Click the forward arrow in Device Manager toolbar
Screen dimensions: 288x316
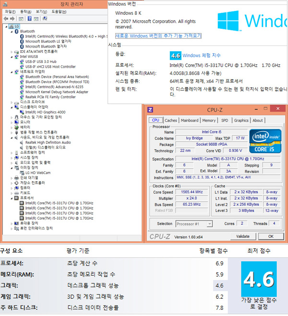point(12,19)
